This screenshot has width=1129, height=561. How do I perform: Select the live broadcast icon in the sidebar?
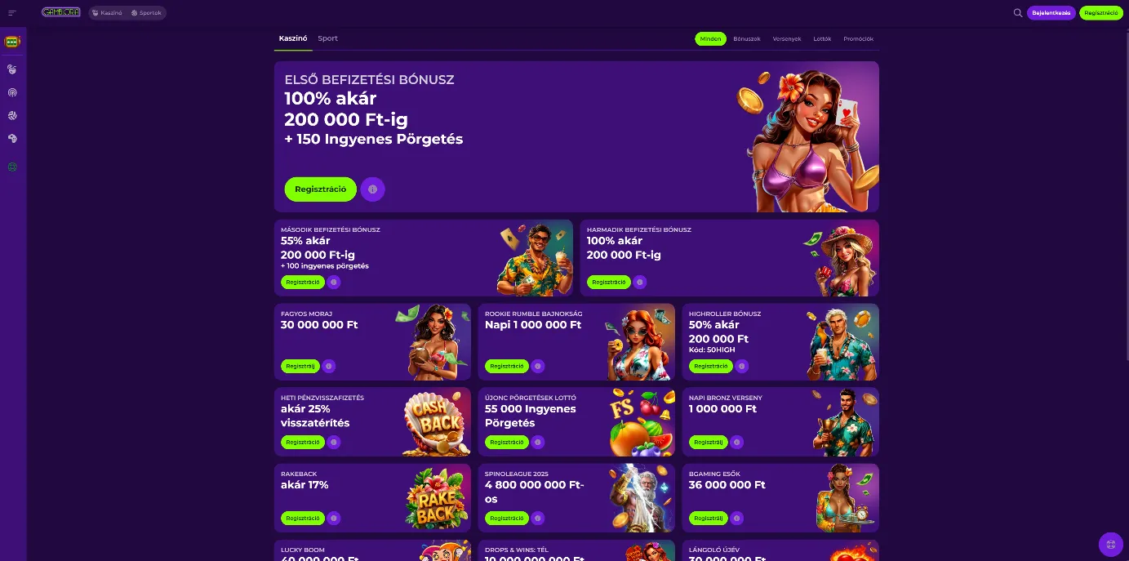point(12,93)
